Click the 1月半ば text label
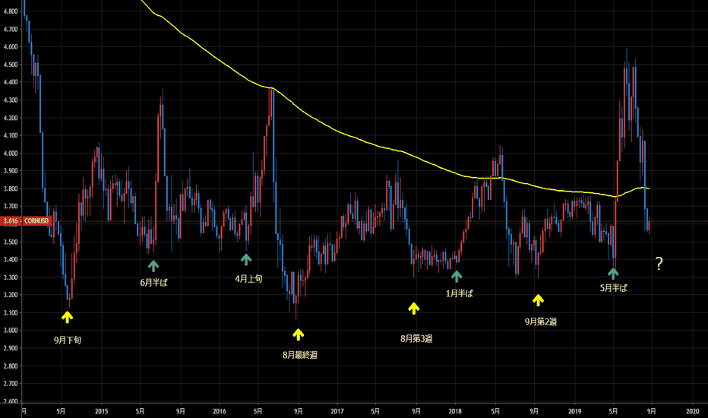 [458, 293]
